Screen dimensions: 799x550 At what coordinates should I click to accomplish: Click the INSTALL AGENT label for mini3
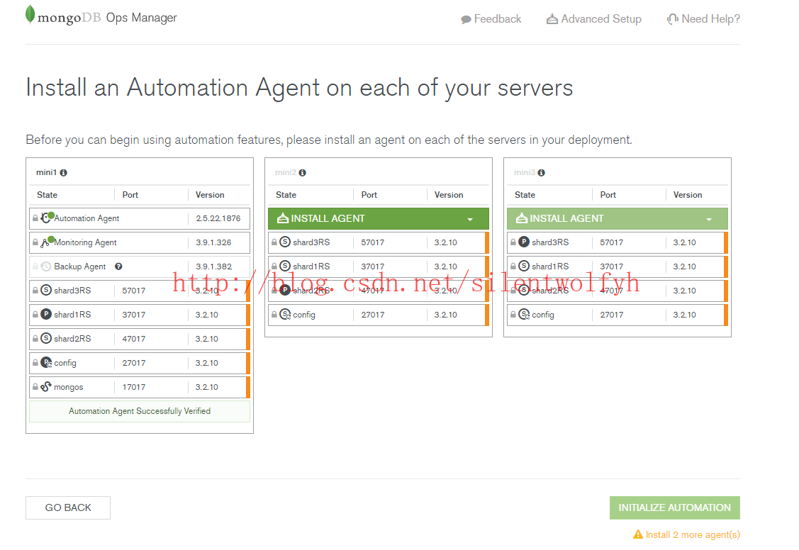pos(566,218)
